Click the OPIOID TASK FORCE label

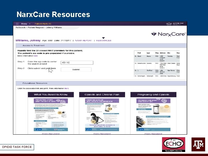17,147
